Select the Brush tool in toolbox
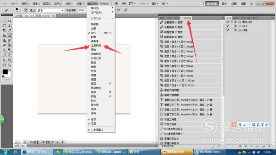The width and height of the screenshot is (276, 155). point(9,36)
